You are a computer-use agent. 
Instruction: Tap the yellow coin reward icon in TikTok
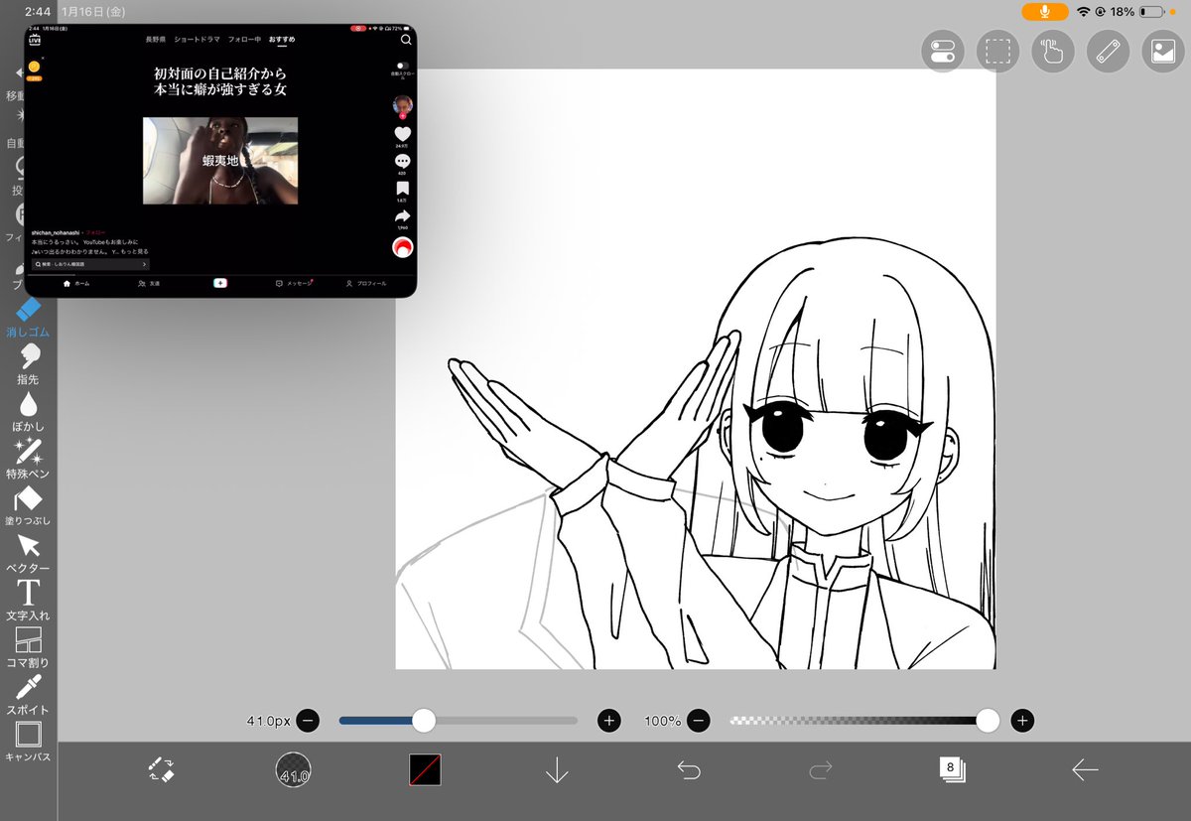point(34,68)
